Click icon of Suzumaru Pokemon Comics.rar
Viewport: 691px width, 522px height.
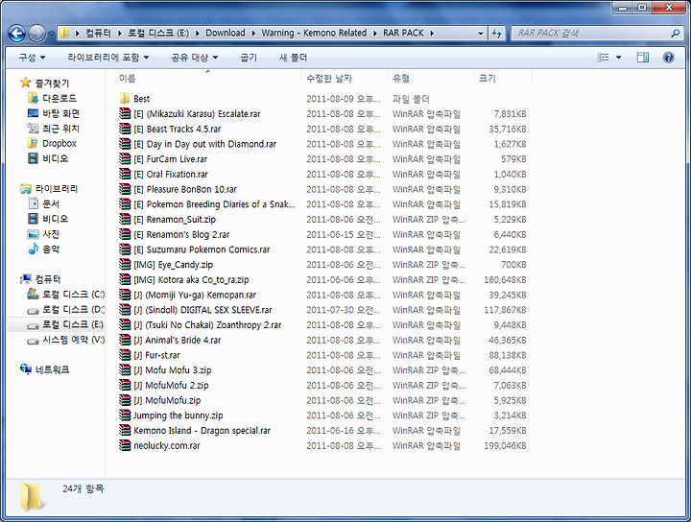(x=125, y=249)
